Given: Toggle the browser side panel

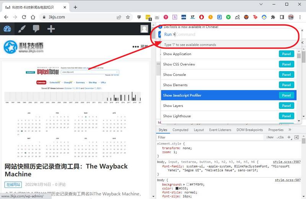Looking at the screenshot, I should pyautogui.click(x=282, y=17).
